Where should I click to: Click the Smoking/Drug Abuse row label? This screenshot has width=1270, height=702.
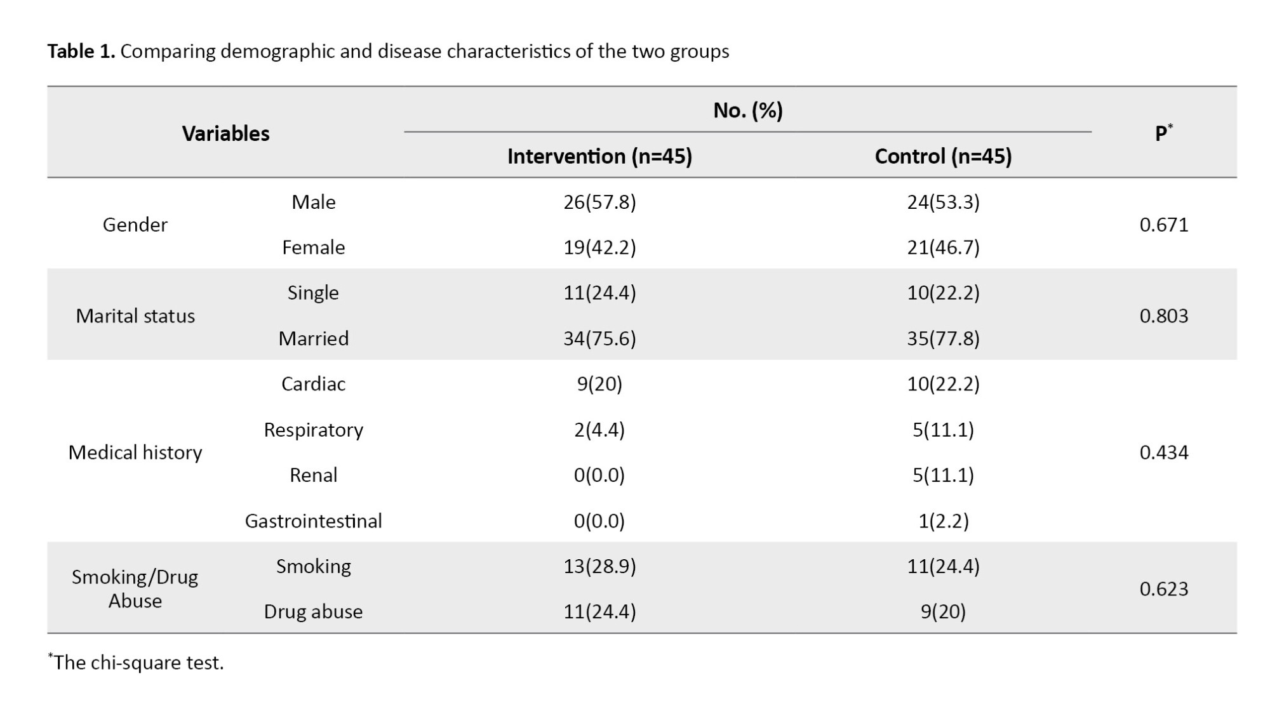(x=135, y=588)
